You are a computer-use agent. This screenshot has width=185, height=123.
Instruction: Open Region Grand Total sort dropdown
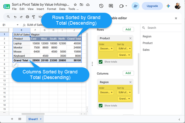point(124,99)
